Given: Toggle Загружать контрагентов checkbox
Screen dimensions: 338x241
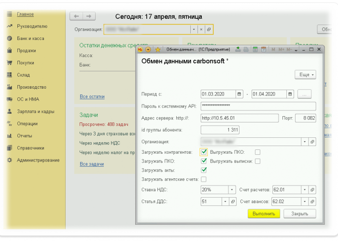Looking at the screenshot, I should pyautogui.click(x=204, y=152).
